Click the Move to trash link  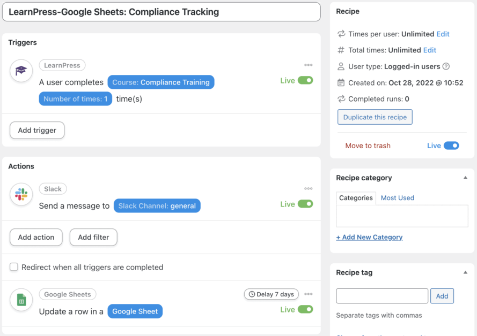click(x=368, y=146)
